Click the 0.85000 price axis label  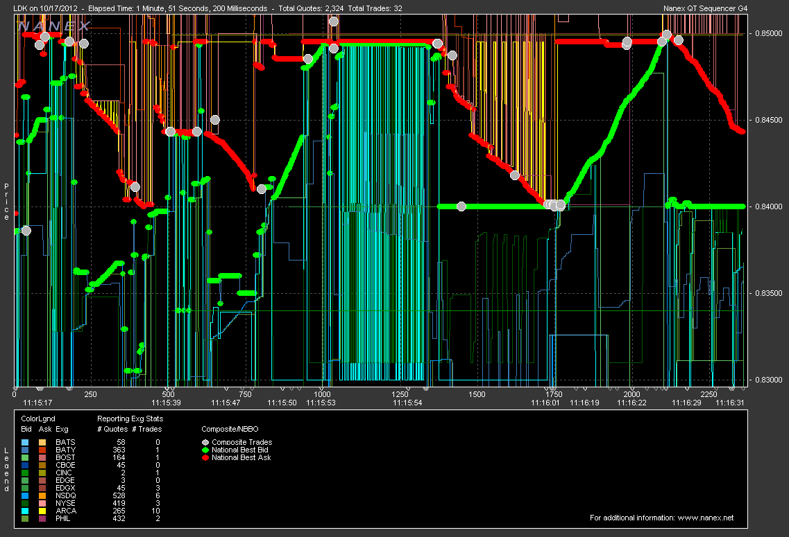[x=768, y=33]
